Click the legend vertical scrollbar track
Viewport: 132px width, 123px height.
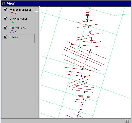(37, 65)
